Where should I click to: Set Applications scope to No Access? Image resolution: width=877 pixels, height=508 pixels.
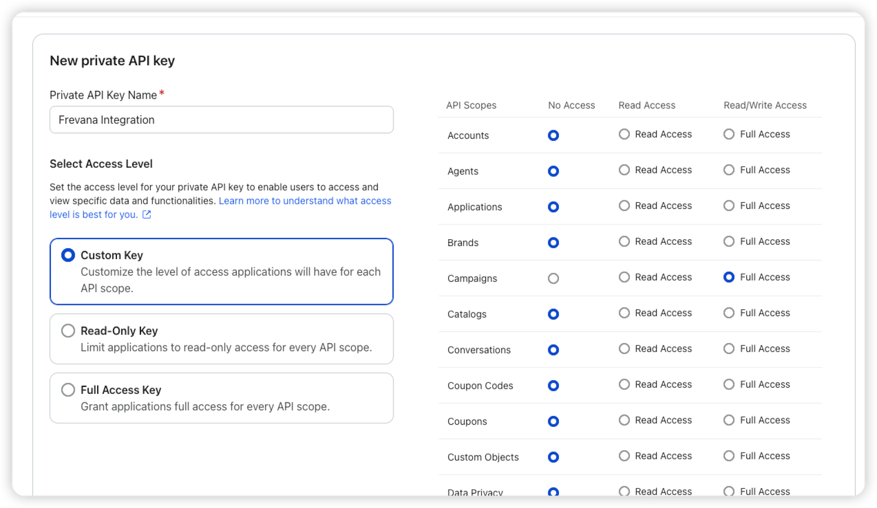[x=553, y=207]
